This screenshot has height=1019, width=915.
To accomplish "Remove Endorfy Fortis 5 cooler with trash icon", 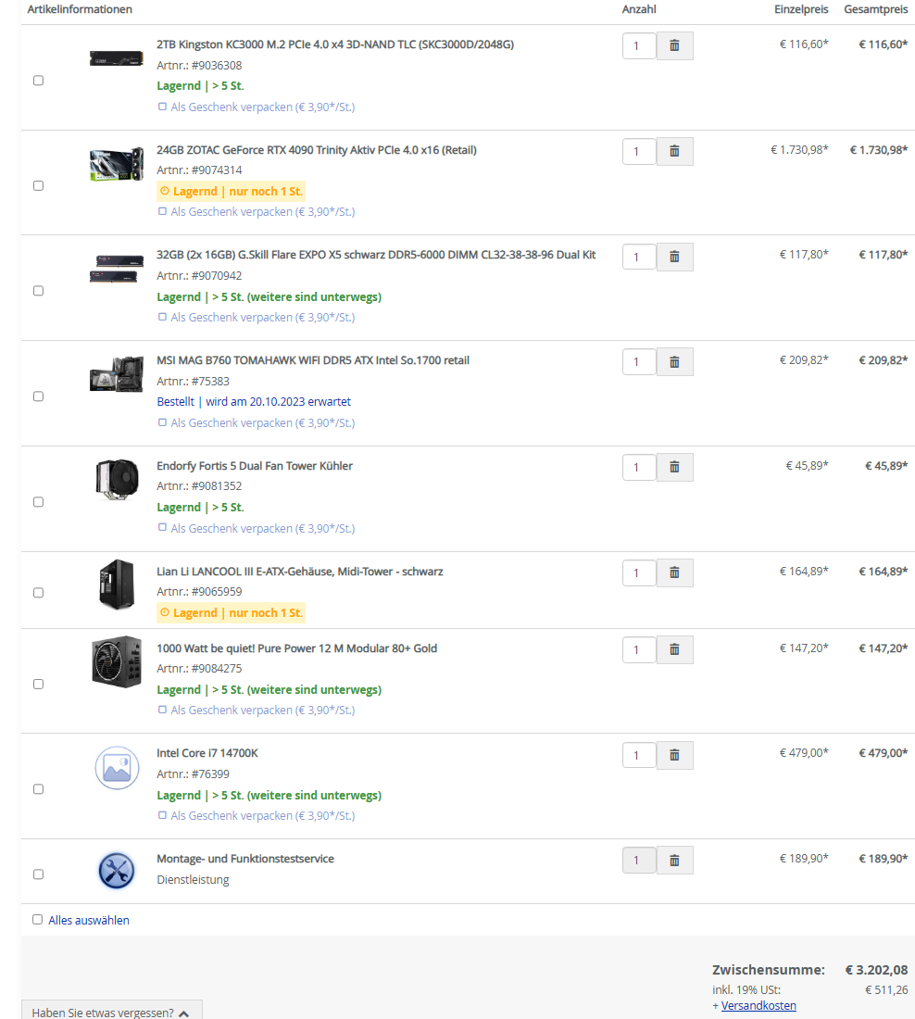I will tap(674, 467).
